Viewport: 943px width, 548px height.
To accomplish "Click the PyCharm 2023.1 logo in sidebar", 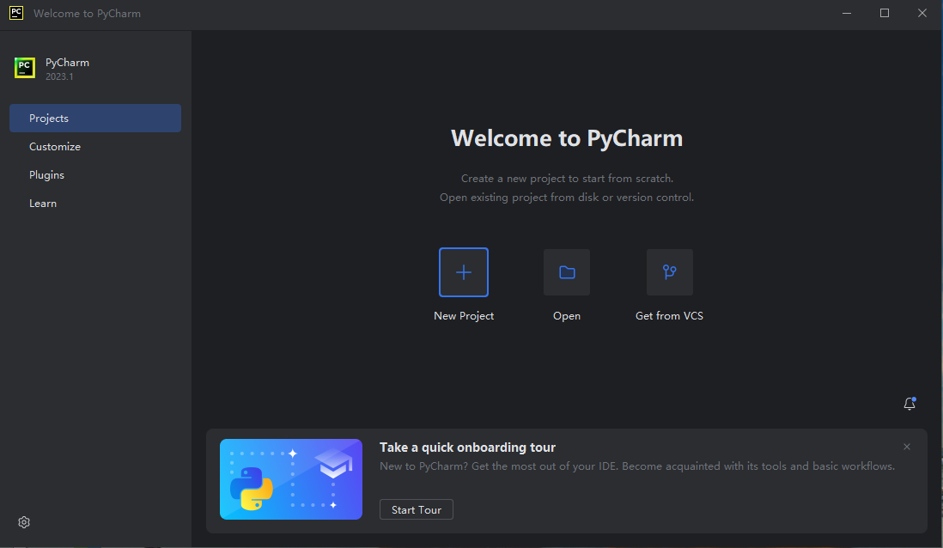I will pyautogui.click(x=25, y=69).
